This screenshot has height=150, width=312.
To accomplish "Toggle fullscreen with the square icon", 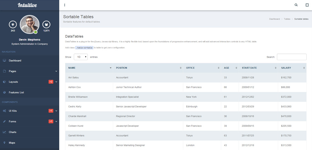I will [307, 5].
